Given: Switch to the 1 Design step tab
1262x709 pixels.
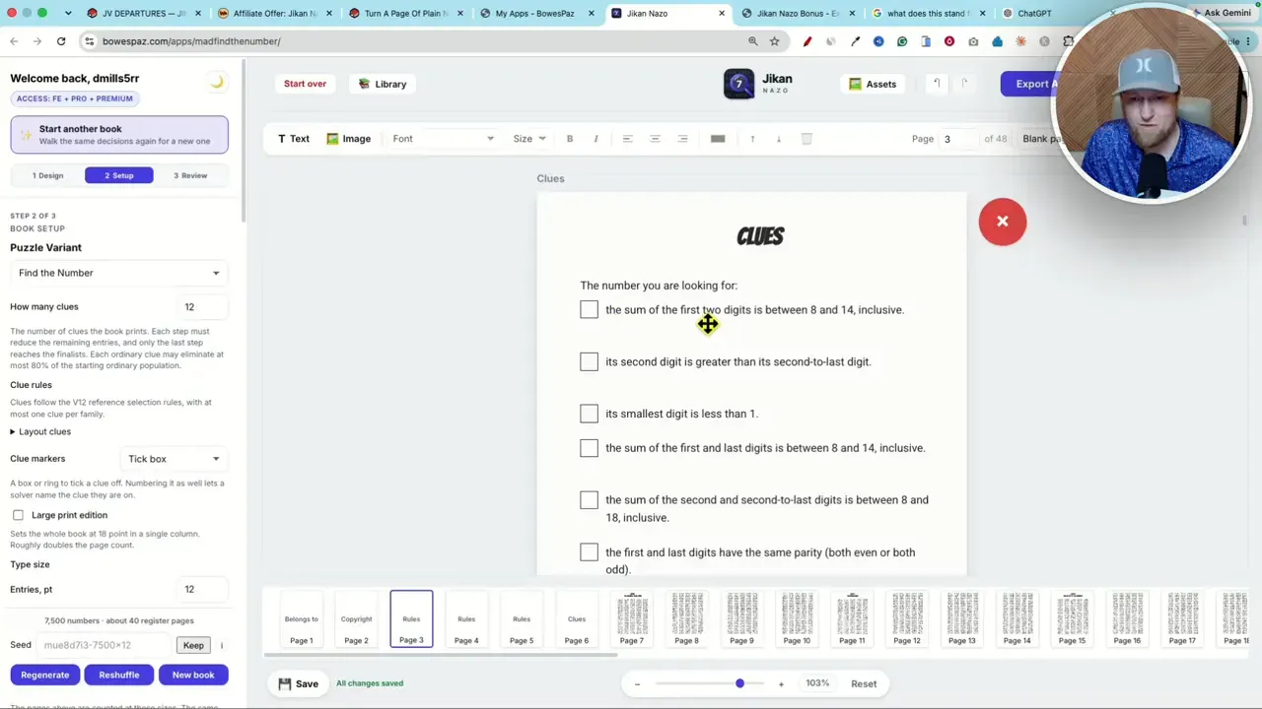Looking at the screenshot, I should tap(47, 175).
